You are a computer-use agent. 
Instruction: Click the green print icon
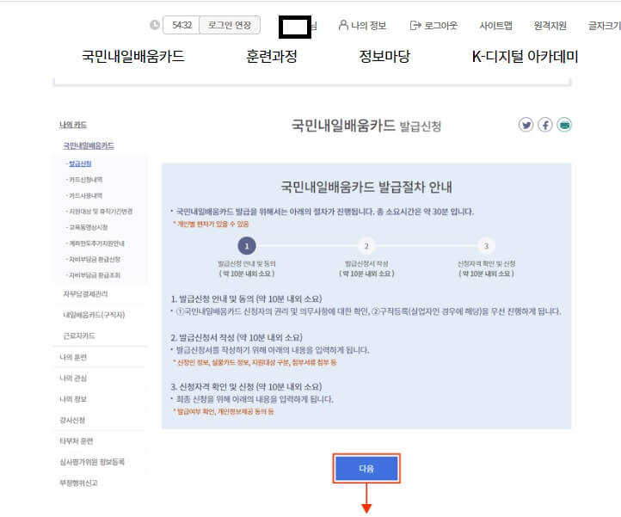[x=564, y=126]
